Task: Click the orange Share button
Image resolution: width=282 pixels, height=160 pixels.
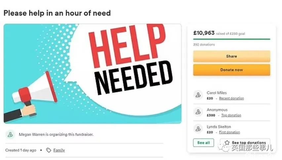Action: click(x=232, y=56)
